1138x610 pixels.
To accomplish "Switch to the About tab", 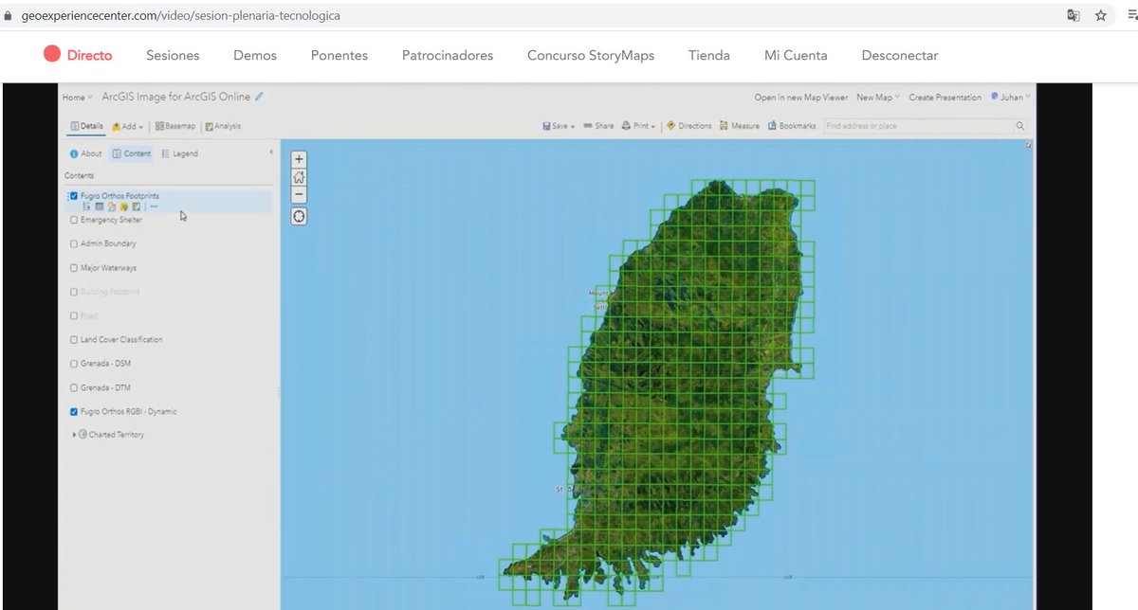I will point(85,153).
